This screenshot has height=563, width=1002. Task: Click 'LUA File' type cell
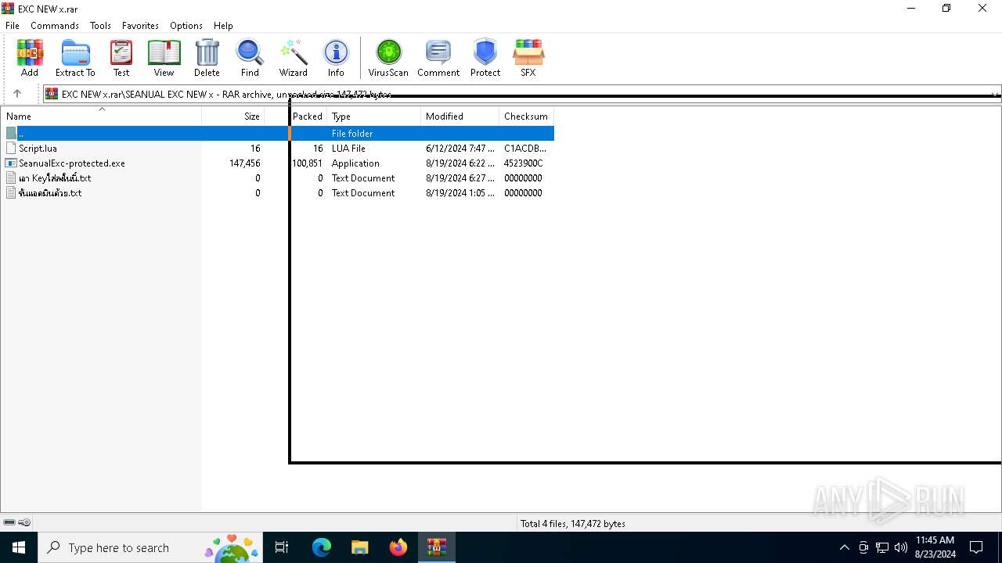pyautogui.click(x=348, y=148)
